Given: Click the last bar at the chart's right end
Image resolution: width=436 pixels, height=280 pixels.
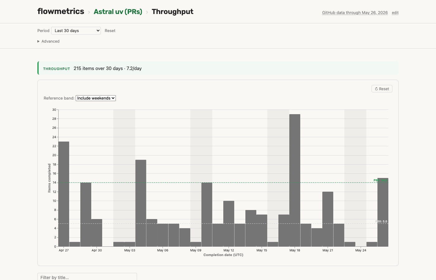Looking at the screenshot, I should click(x=383, y=212).
